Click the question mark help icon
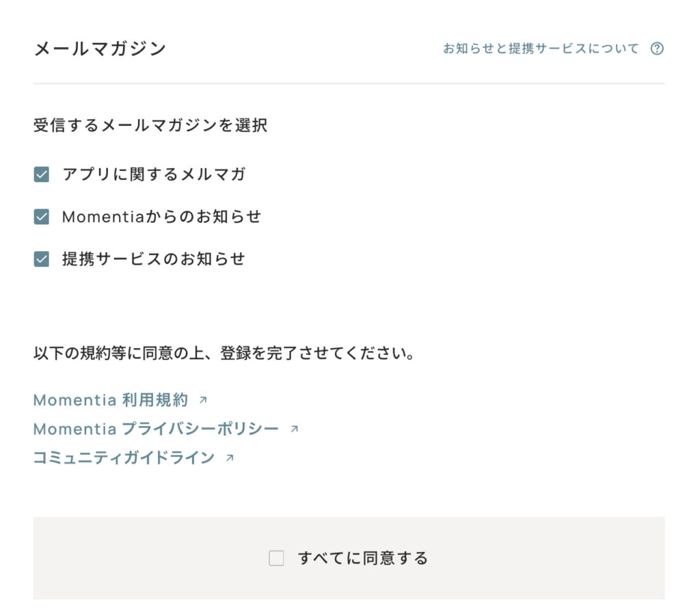This screenshot has height=615, width=700. click(x=657, y=49)
